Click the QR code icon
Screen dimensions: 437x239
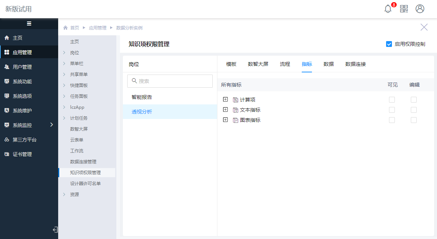(404, 9)
